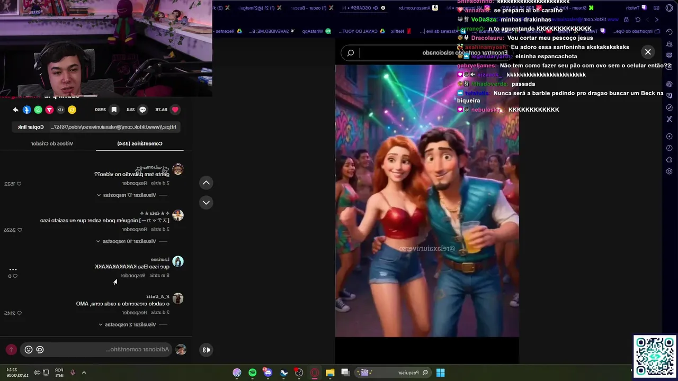The height and width of the screenshot is (381, 678).
Task: Click the yellow repost icon
Action: [x=72, y=110]
